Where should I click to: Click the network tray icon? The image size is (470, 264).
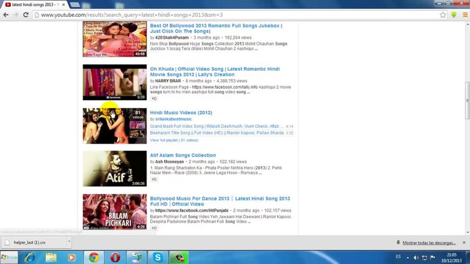[x=424, y=257]
